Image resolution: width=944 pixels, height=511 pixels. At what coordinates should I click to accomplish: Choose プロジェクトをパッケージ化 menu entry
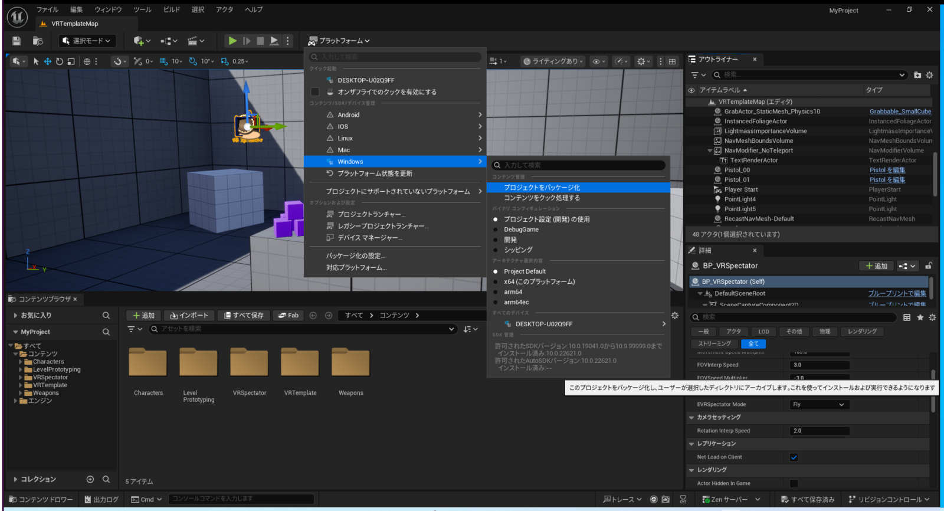(578, 188)
